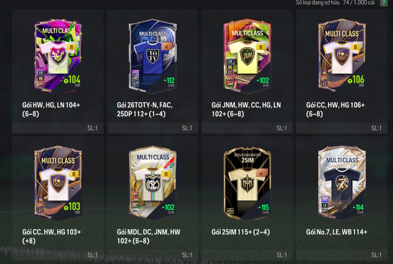Click the TOTY shirt crest icon
393x264 pixels.
tap(152, 56)
